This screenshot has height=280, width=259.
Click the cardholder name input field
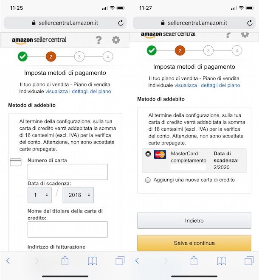(68, 230)
